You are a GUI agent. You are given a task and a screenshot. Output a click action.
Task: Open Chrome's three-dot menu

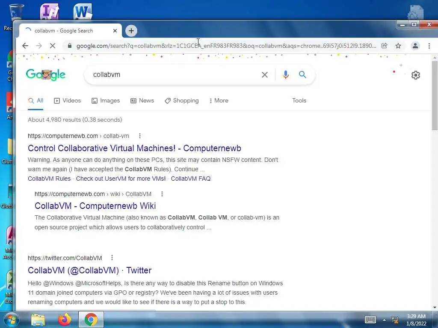(429, 46)
